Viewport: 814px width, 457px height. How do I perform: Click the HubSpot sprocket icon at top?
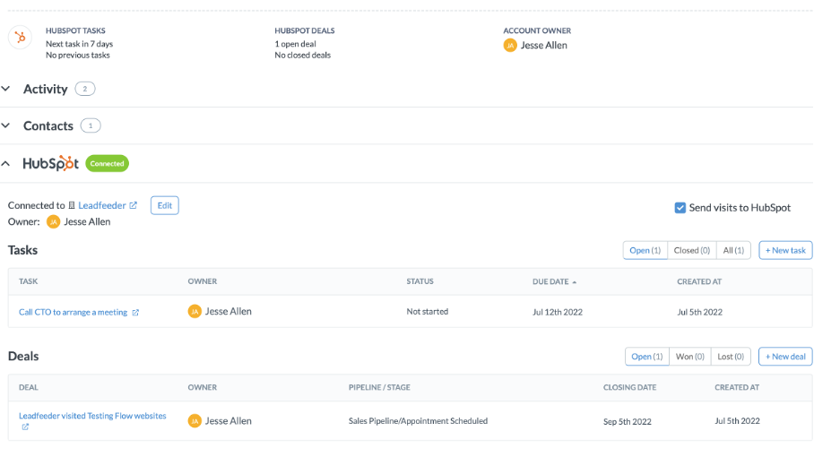[21, 38]
